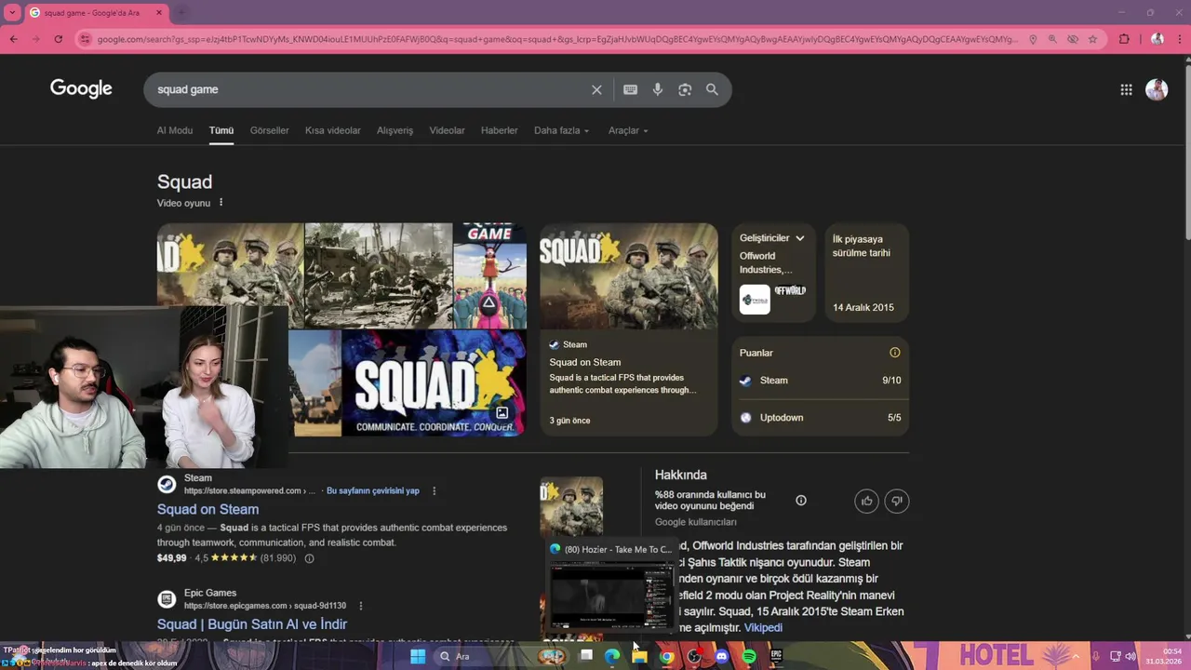Screen dimensions: 1191x670
Task: Open Spotify from the taskbar
Action: point(749,657)
